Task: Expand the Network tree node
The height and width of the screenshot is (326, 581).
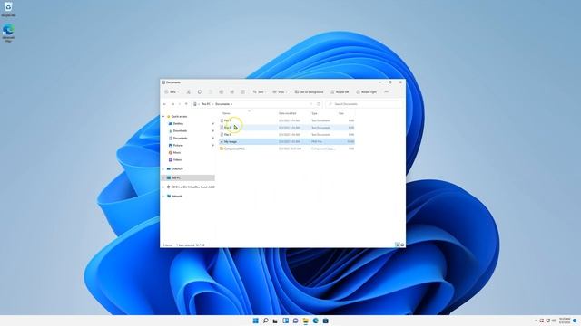Action: [163, 196]
